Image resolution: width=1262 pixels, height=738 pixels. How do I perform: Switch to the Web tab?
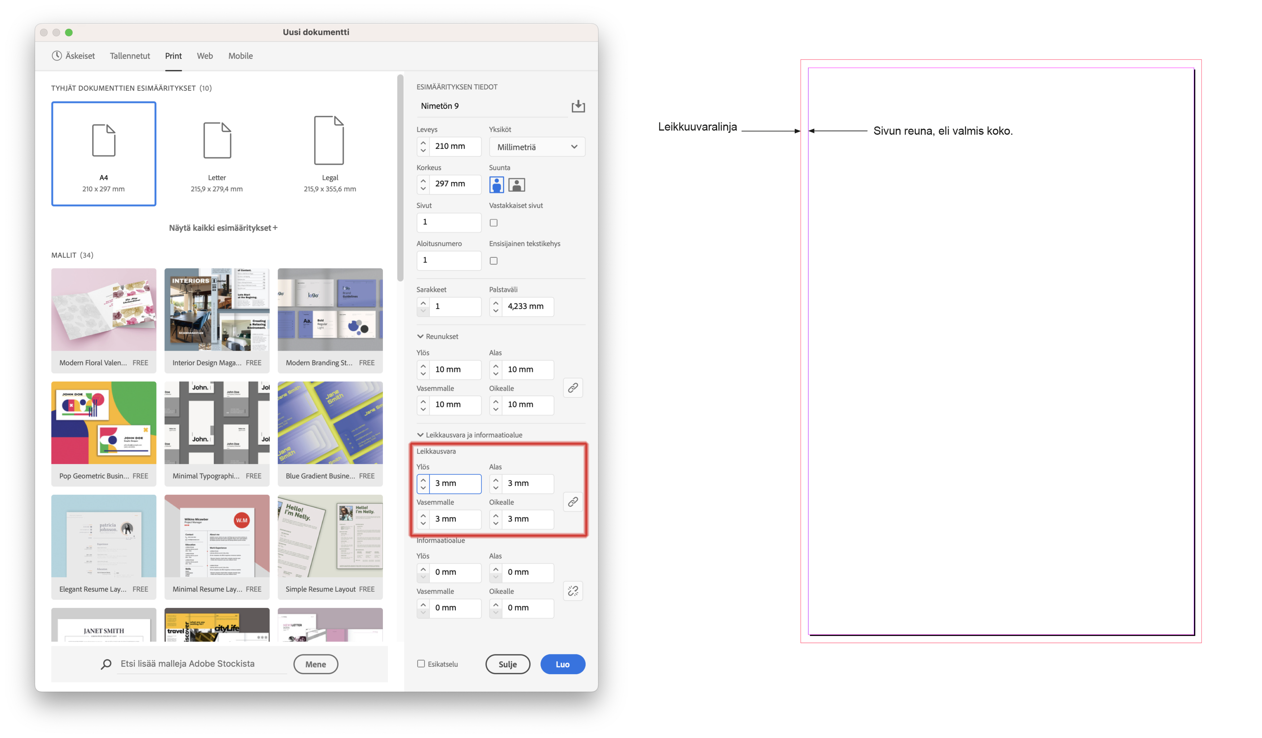coord(204,55)
